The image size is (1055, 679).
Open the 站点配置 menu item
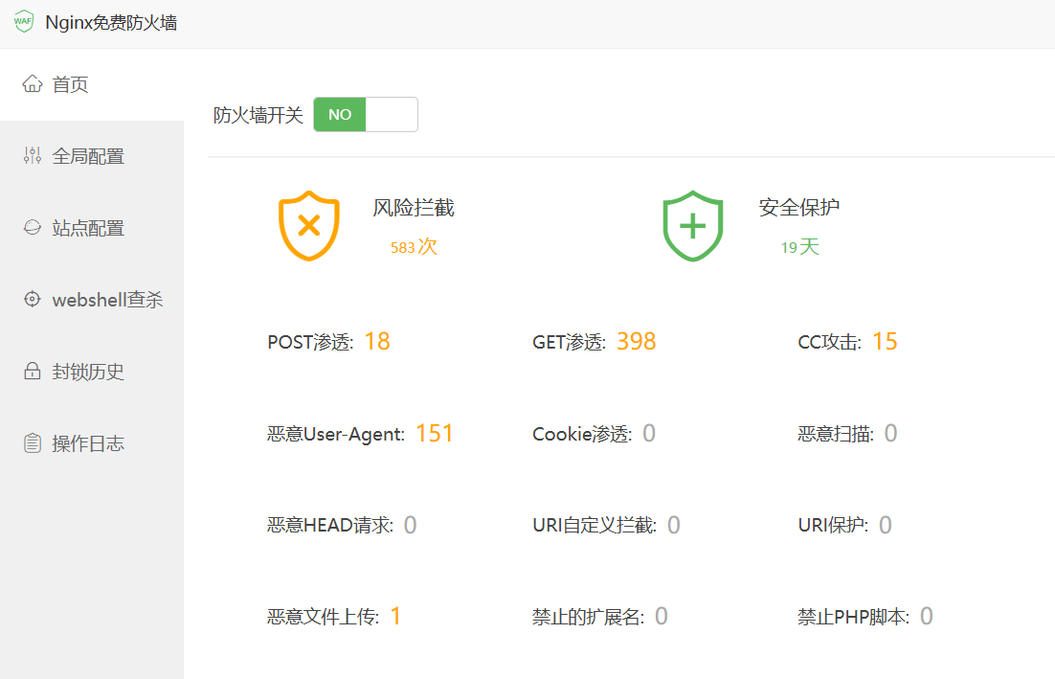tap(88, 228)
